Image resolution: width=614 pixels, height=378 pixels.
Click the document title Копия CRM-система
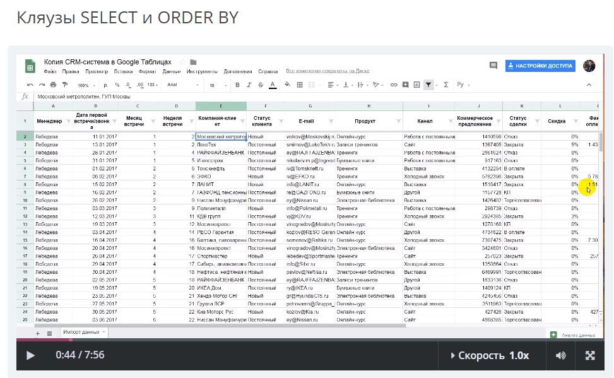click(107, 62)
